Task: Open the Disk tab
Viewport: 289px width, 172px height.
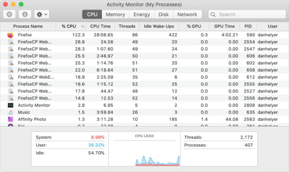Action: coord(163,14)
